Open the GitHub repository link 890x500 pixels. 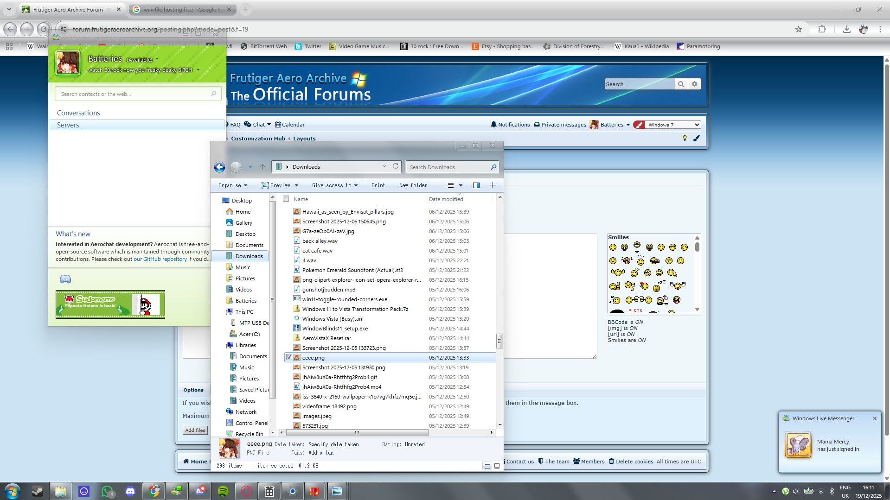pos(160,259)
